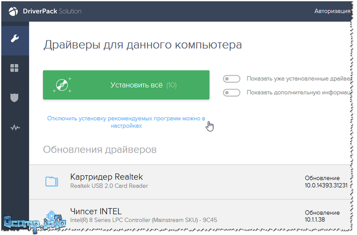Click the Обновления драйверов section heading
Screen dimensions: 357x235
(x=100, y=150)
